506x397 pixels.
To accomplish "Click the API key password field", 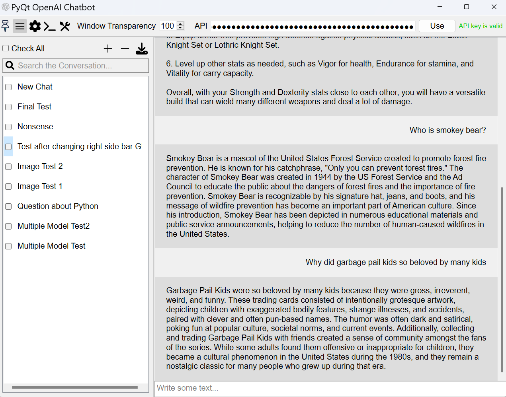I will tap(313, 26).
